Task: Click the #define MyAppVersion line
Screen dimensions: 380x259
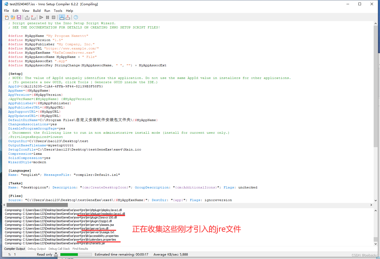Action: pos(36,40)
